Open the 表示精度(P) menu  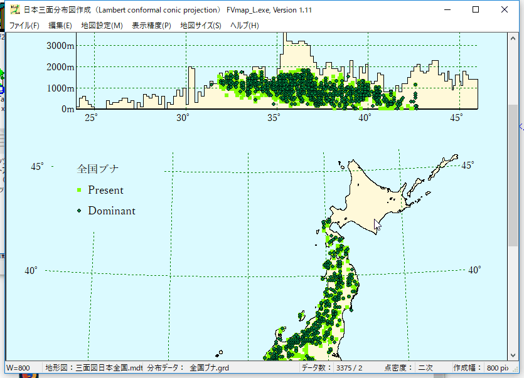pyautogui.click(x=151, y=26)
